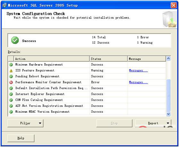This screenshot has height=147, width=179.
Task: Click the Help button
Action: (21, 138)
